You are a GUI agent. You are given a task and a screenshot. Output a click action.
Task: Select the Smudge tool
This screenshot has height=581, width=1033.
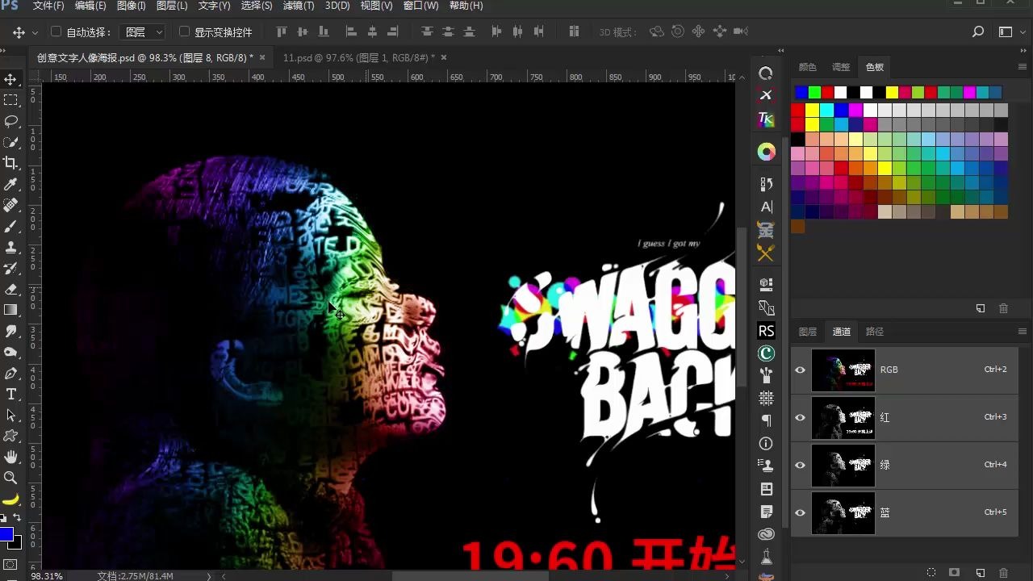11,331
